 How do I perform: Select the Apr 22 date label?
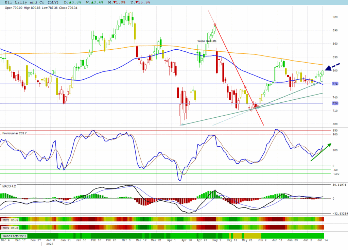coord(202,240)
